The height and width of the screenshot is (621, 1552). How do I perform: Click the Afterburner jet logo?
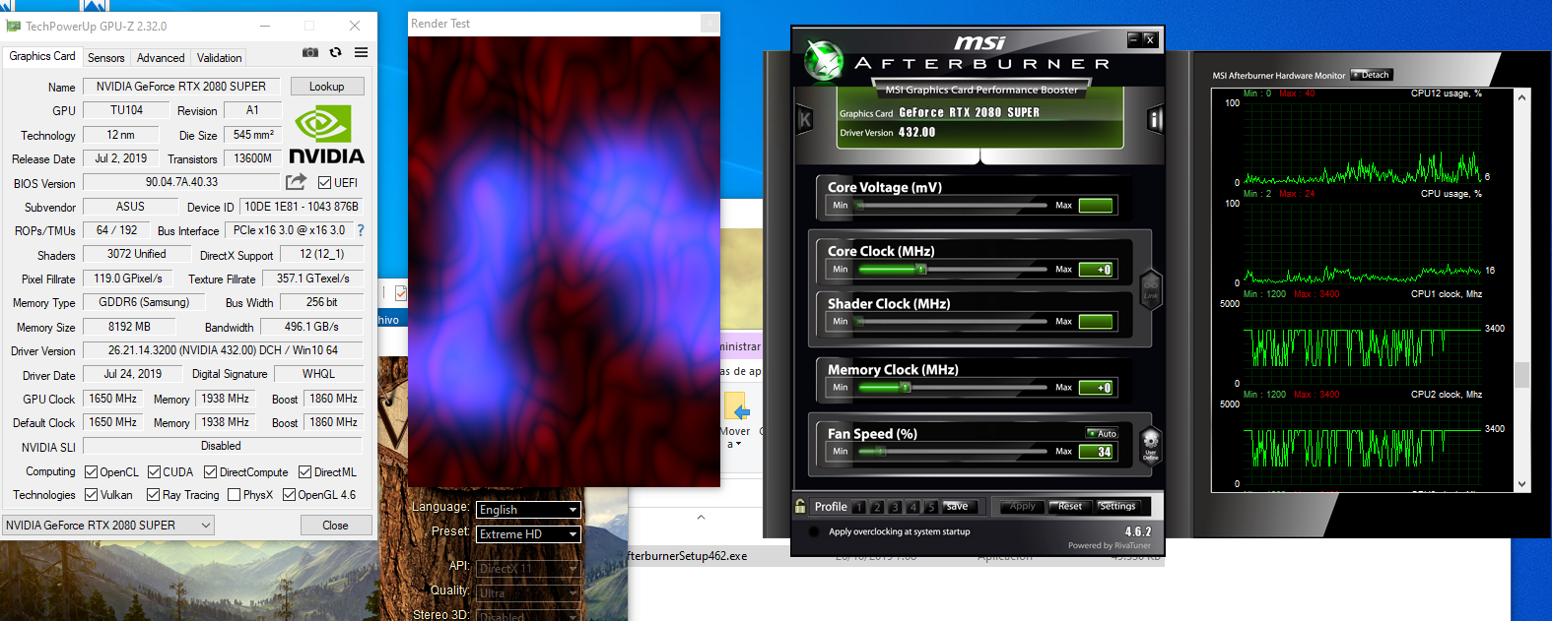(x=823, y=61)
